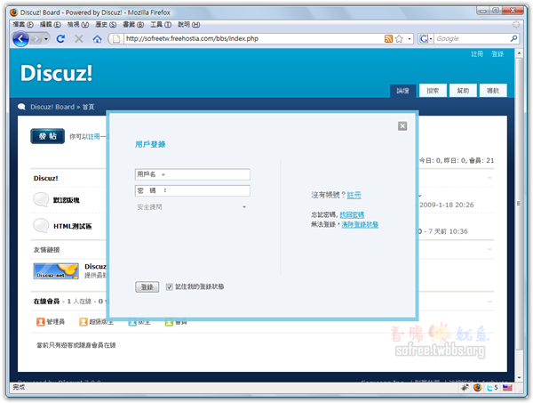This screenshot has width=533, height=403.
Task: Click the 註冊 register link in dialog
Action: click(354, 194)
